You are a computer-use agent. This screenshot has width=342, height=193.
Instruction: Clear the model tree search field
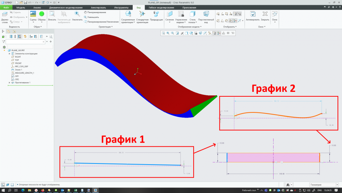pyautogui.click(x=43, y=41)
